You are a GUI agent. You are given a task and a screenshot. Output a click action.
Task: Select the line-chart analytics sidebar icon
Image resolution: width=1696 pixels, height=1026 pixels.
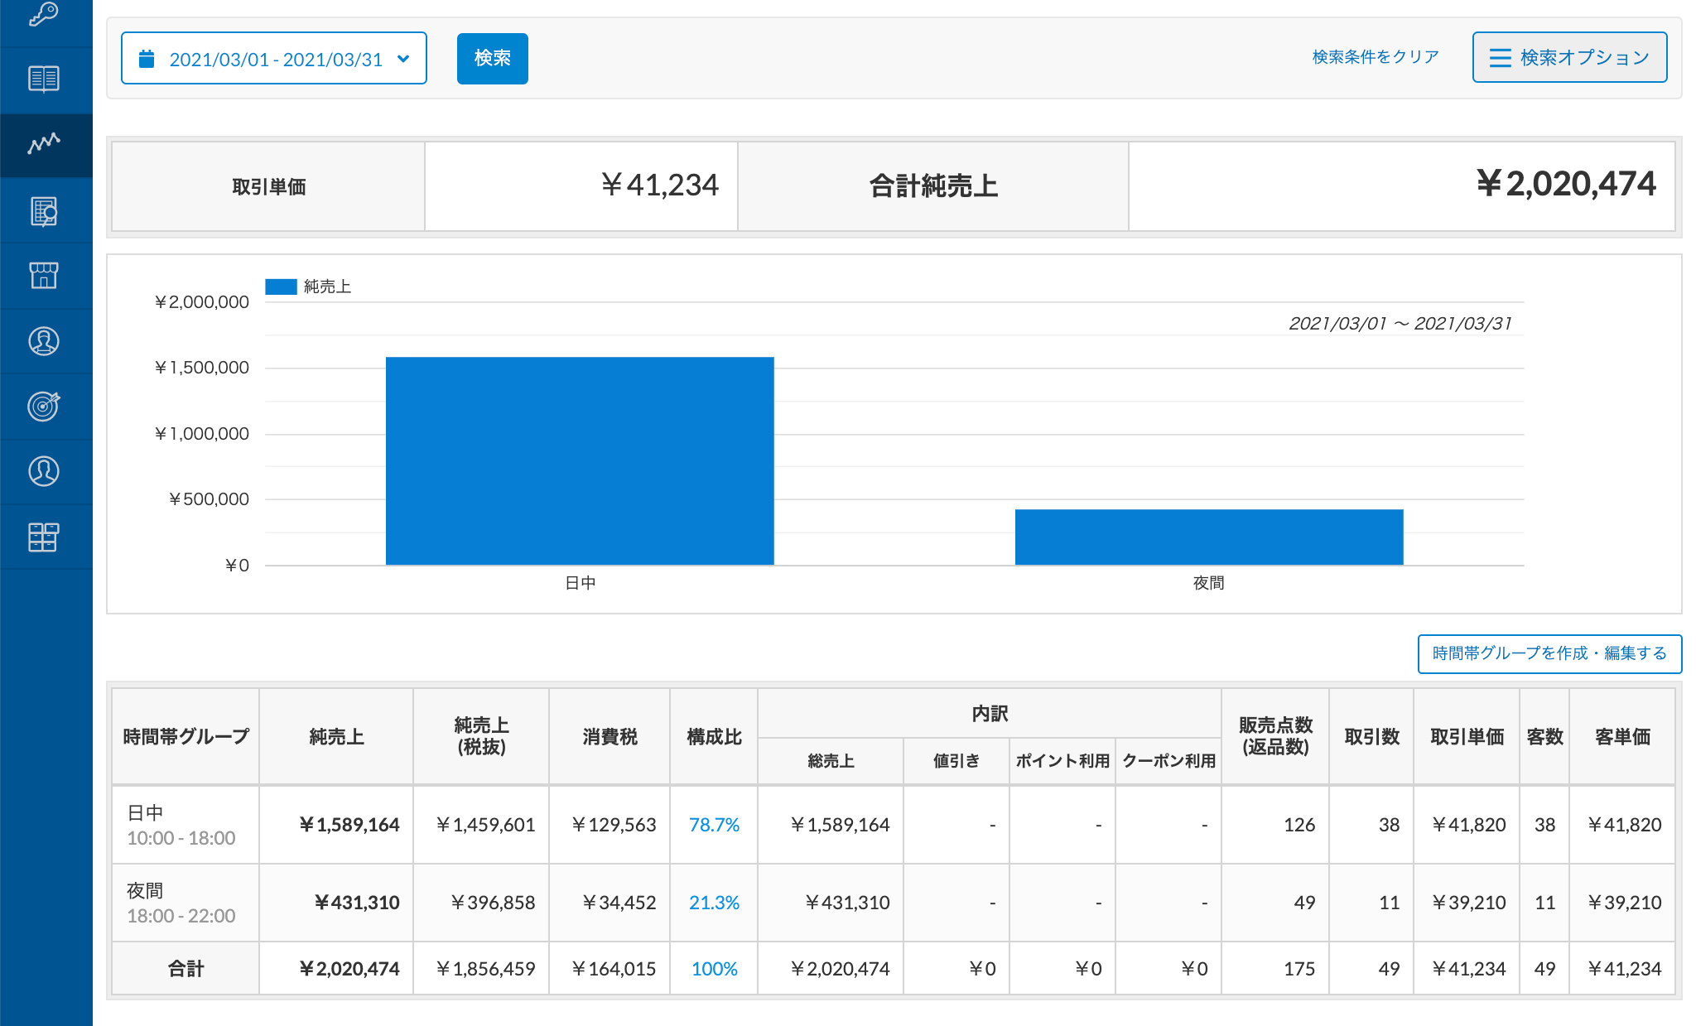point(44,143)
